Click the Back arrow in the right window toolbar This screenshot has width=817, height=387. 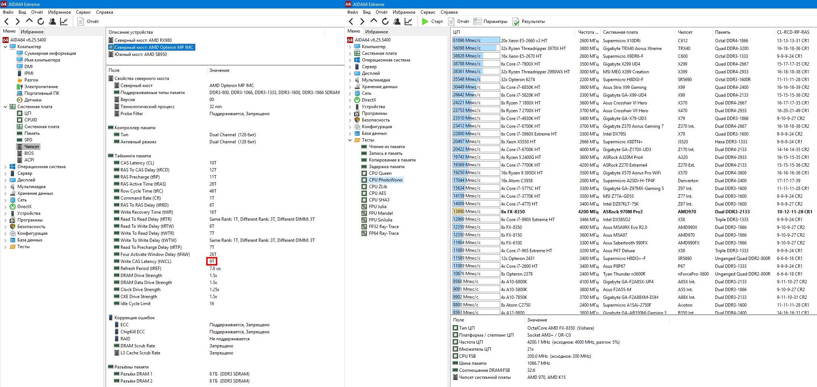coord(351,21)
